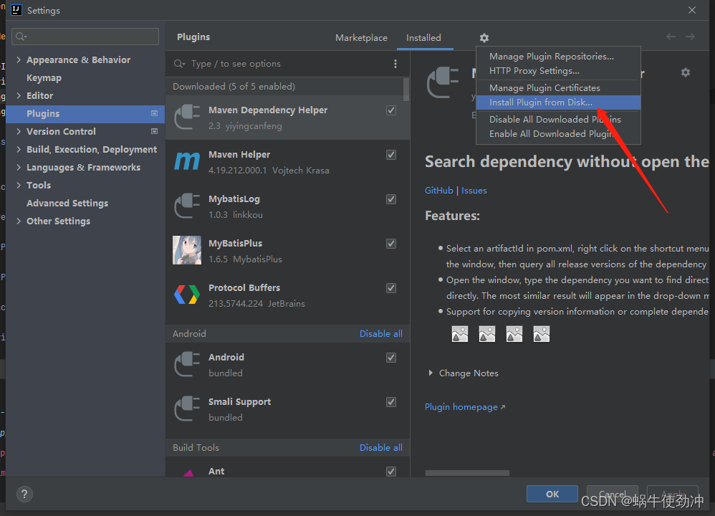Toggle MybatisLog enabled checkbox
This screenshot has height=516, width=715.
point(391,199)
